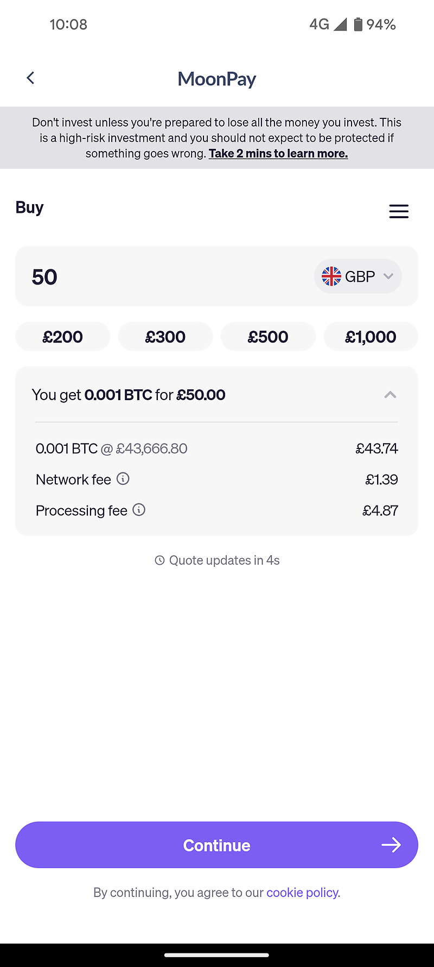The image size is (434, 967).
Task: Tap the UK flag icon
Action: pyautogui.click(x=331, y=276)
